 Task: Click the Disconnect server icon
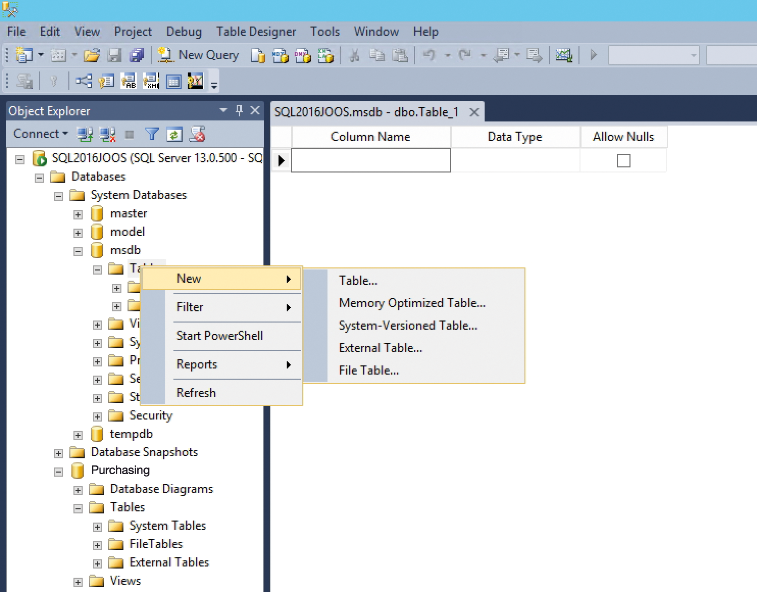(106, 134)
